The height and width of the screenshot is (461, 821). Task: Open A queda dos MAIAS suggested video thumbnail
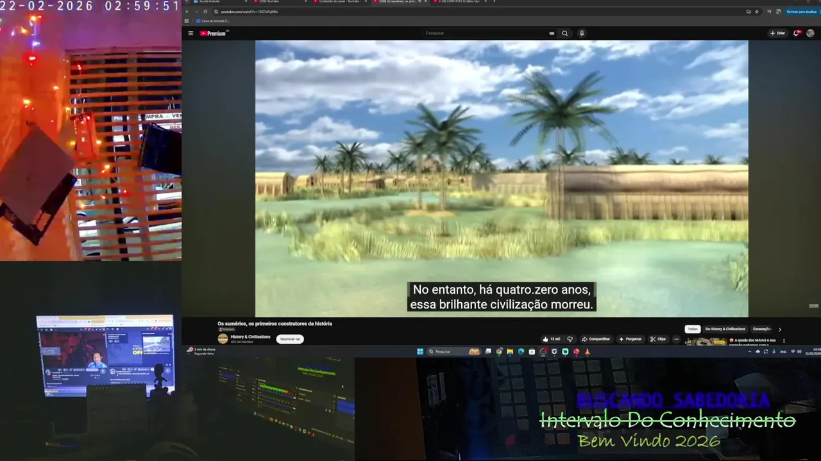tap(706, 342)
